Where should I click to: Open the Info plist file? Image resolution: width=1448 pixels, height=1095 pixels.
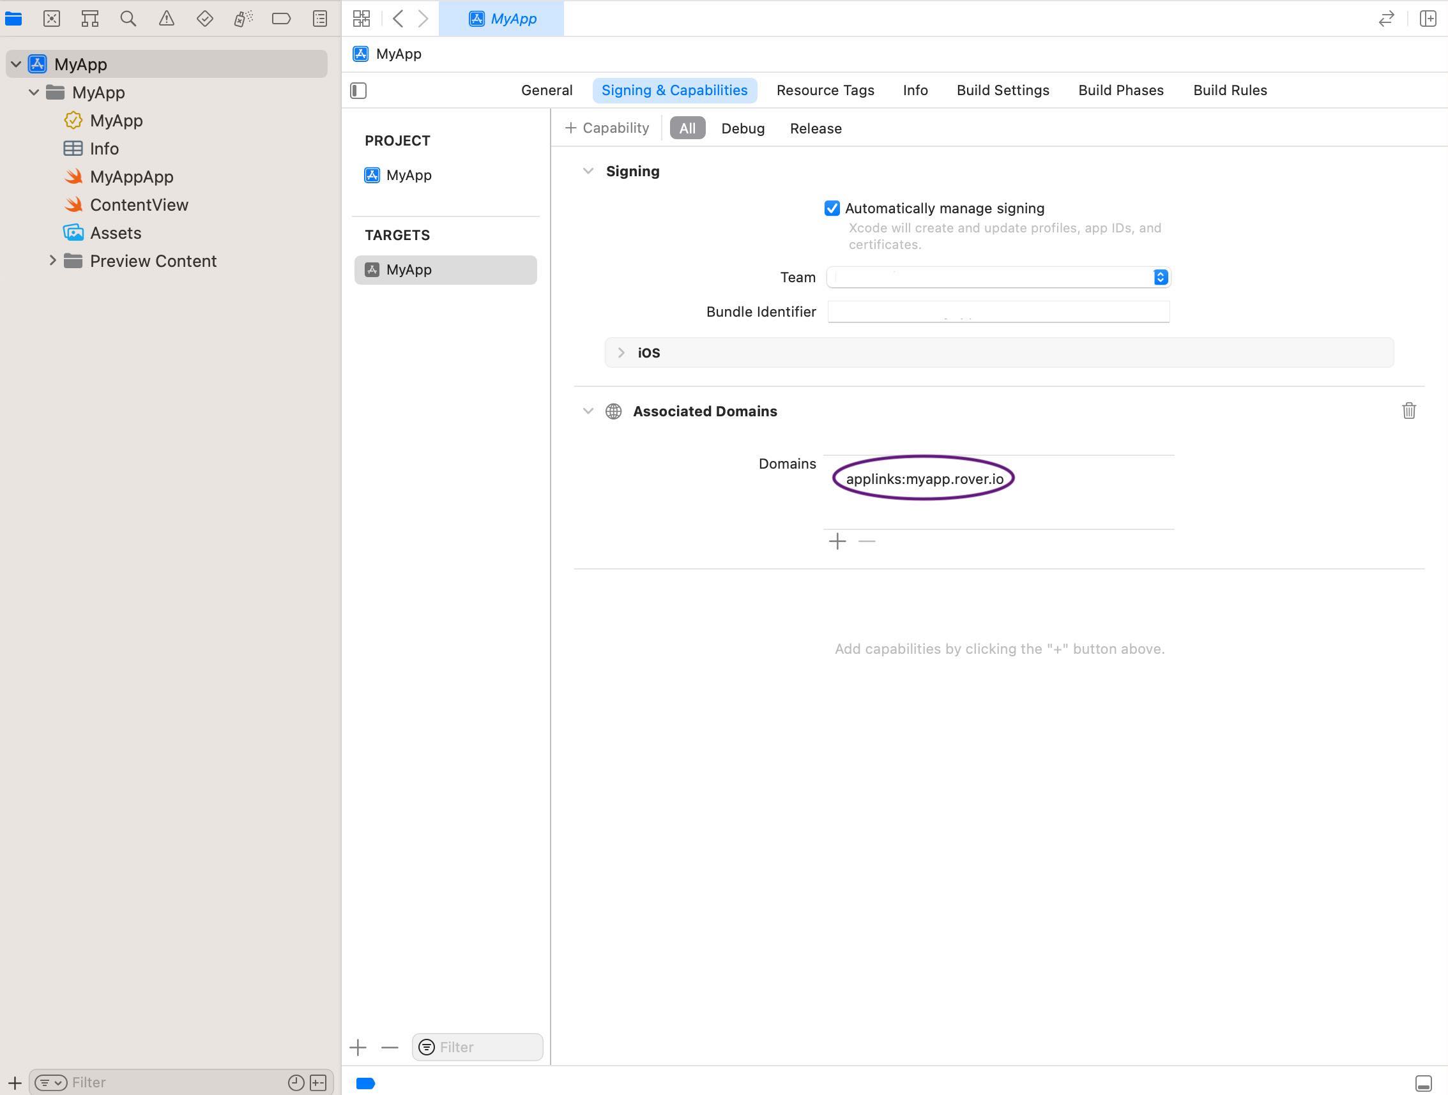point(91,149)
